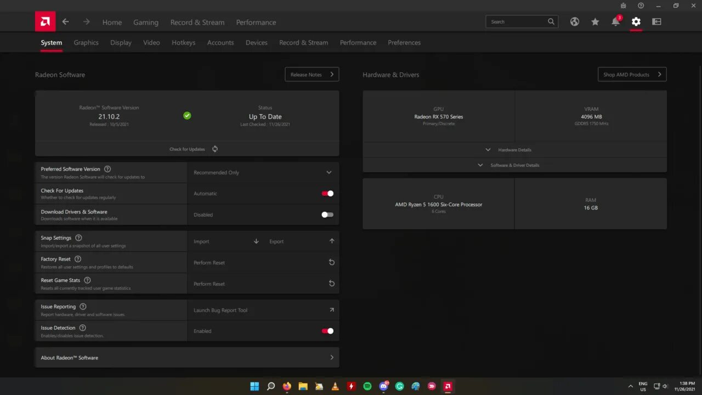
Task: Open the Preferences tab
Action: click(404, 43)
